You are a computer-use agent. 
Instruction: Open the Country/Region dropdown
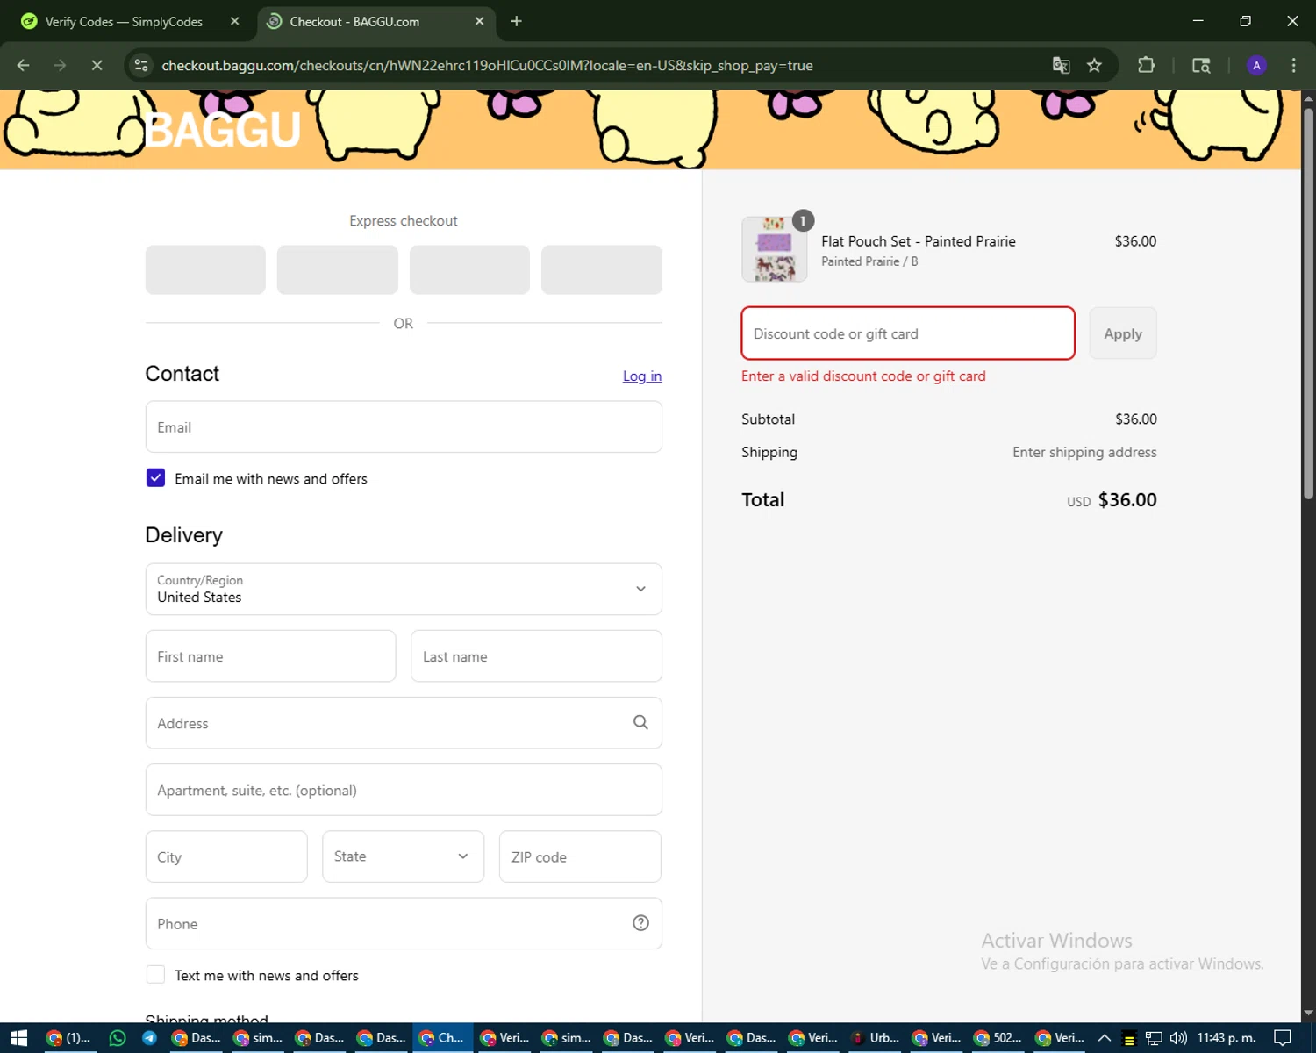pyautogui.click(x=404, y=589)
